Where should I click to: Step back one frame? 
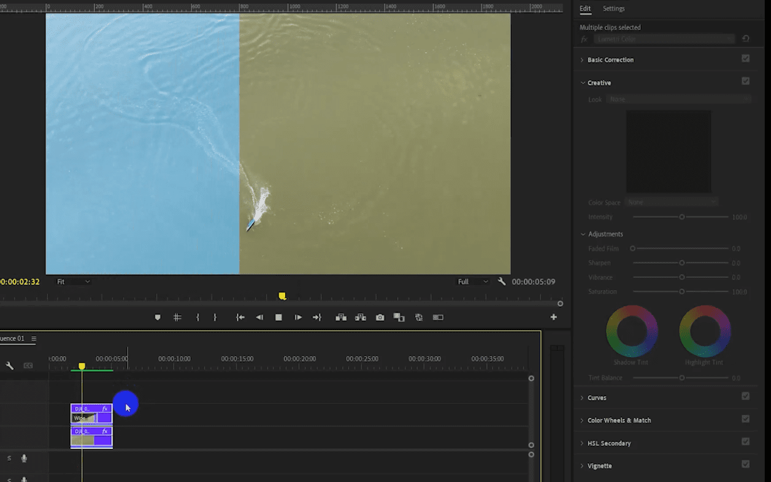click(x=259, y=317)
